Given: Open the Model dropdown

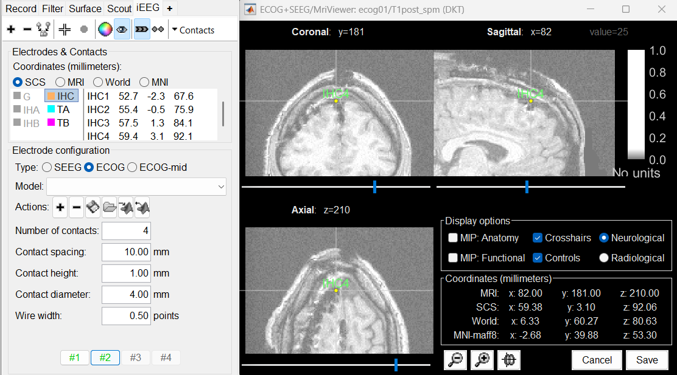Looking at the screenshot, I should tap(136, 187).
